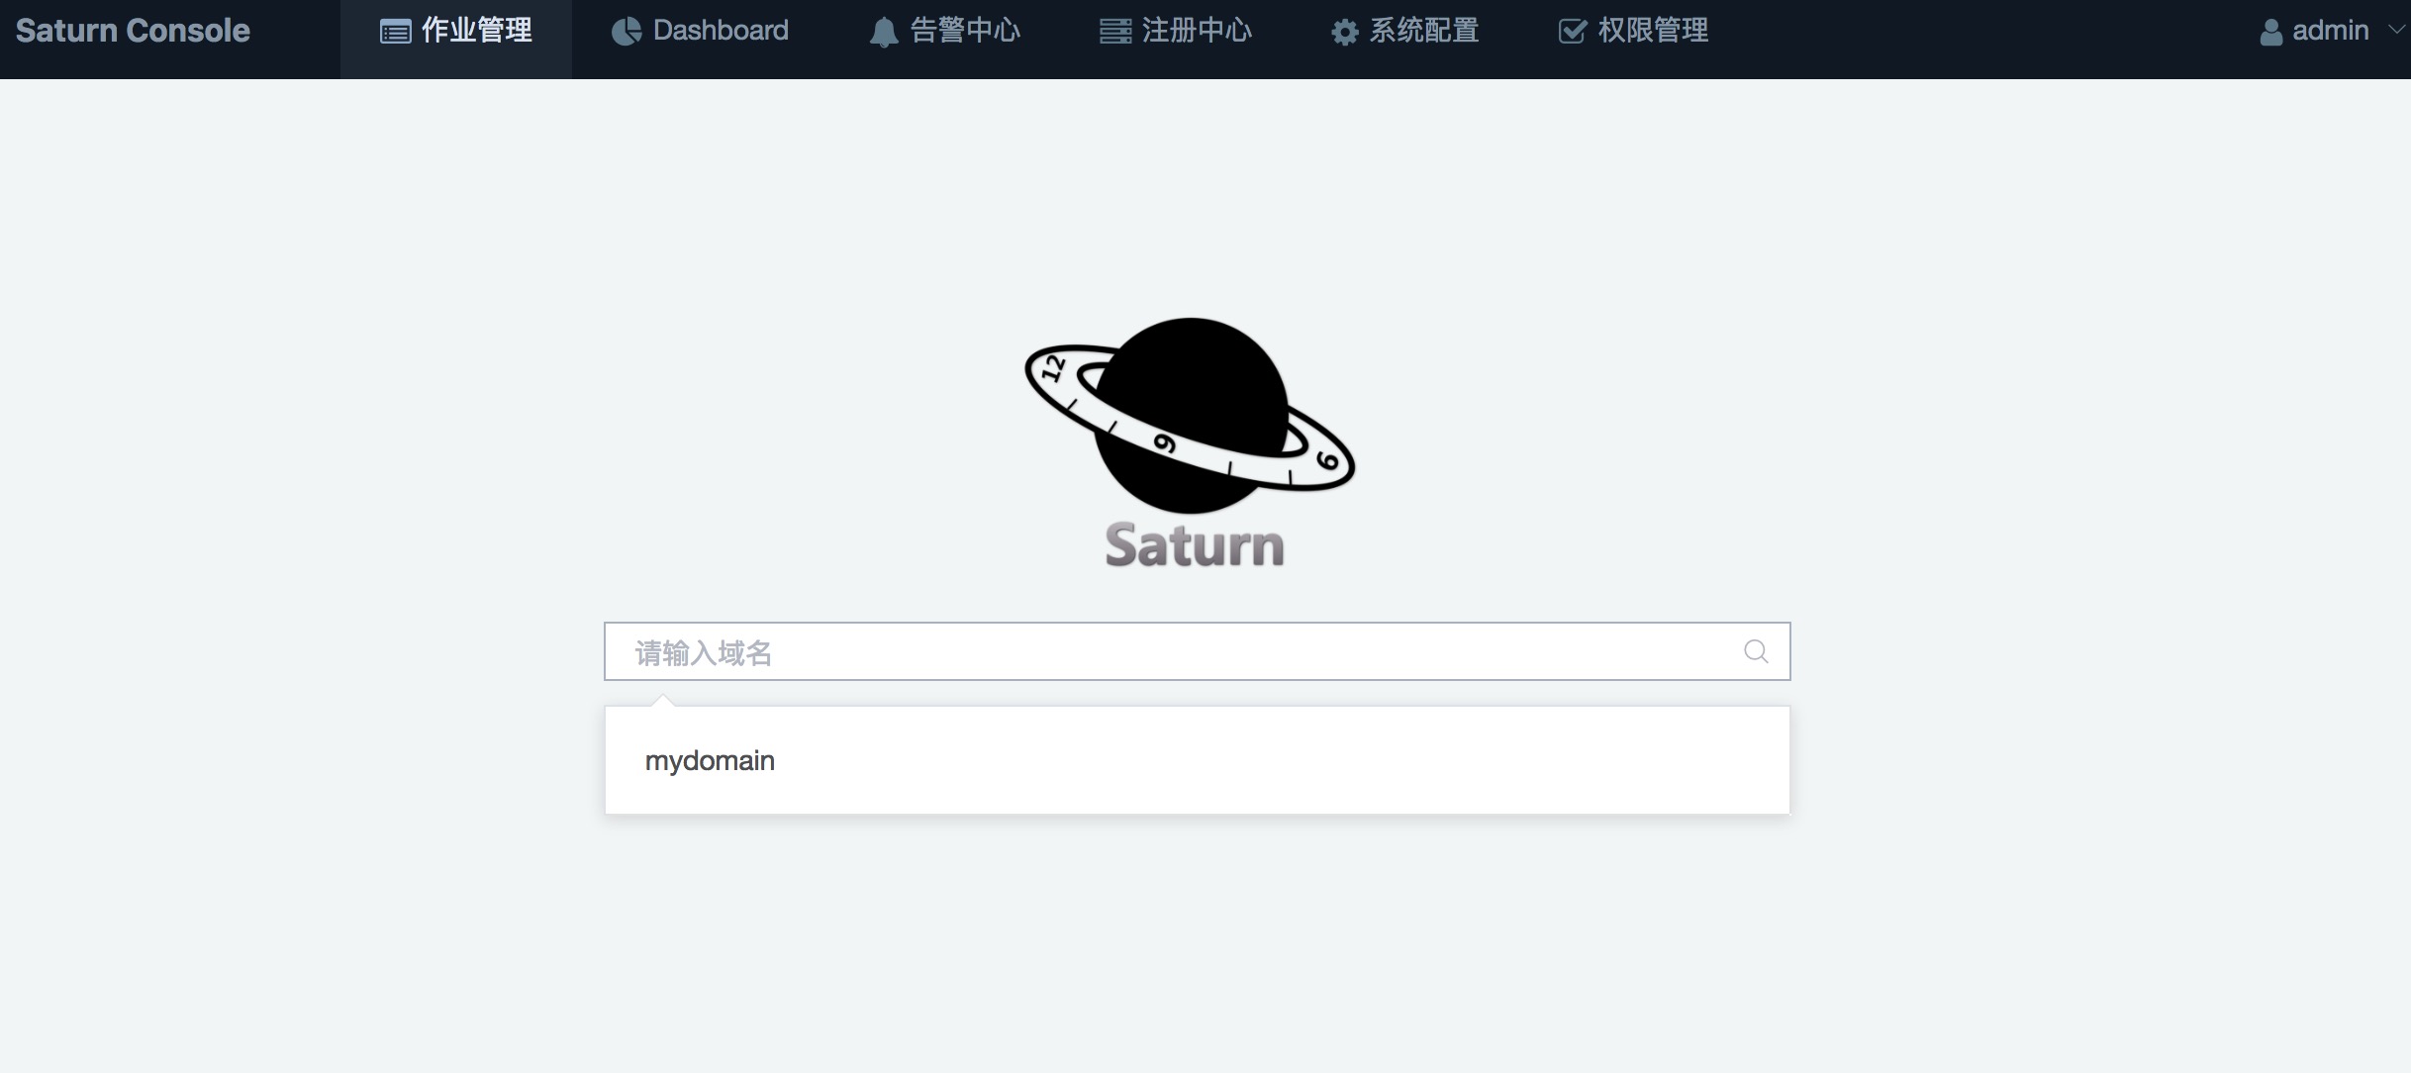Click the Dashboard pie chart icon
Screen dimensions: 2411x1073
(x=626, y=32)
